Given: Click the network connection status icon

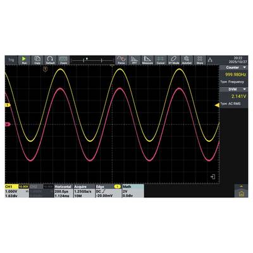Looking at the screenshot, I should click(x=210, y=60).
